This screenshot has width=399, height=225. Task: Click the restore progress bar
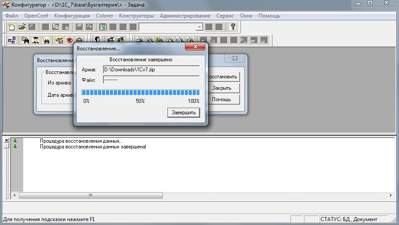click(x=141, y=92)
